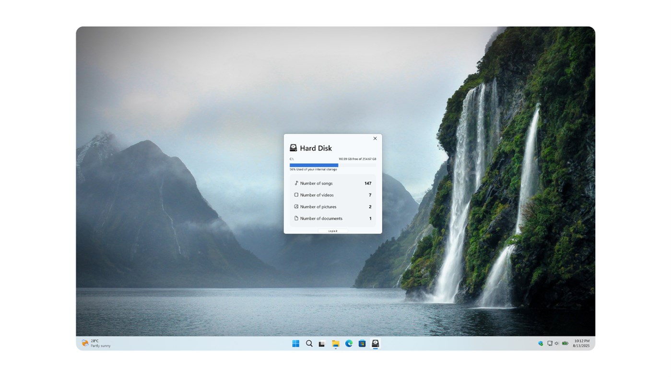The width and height of the screenshot is (671, 377).
Task: Click the OneDrive icon in the system tray
Action: (540, 343)
